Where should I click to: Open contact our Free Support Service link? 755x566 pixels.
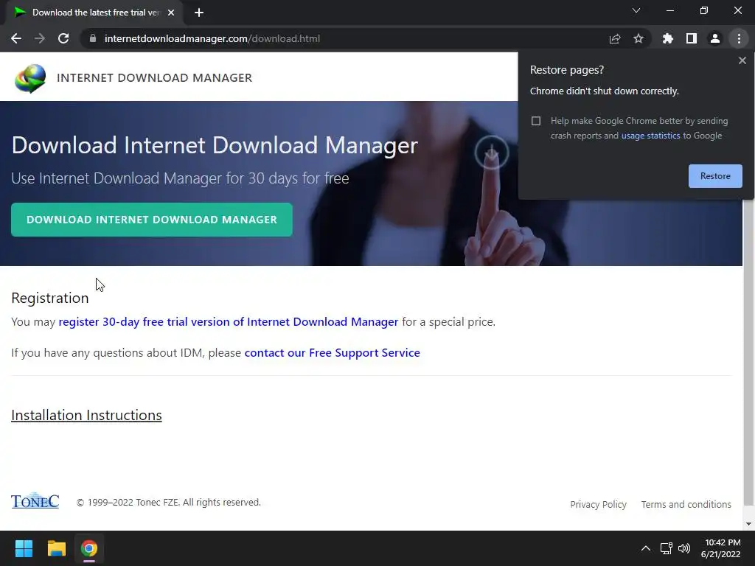(333, 353)
